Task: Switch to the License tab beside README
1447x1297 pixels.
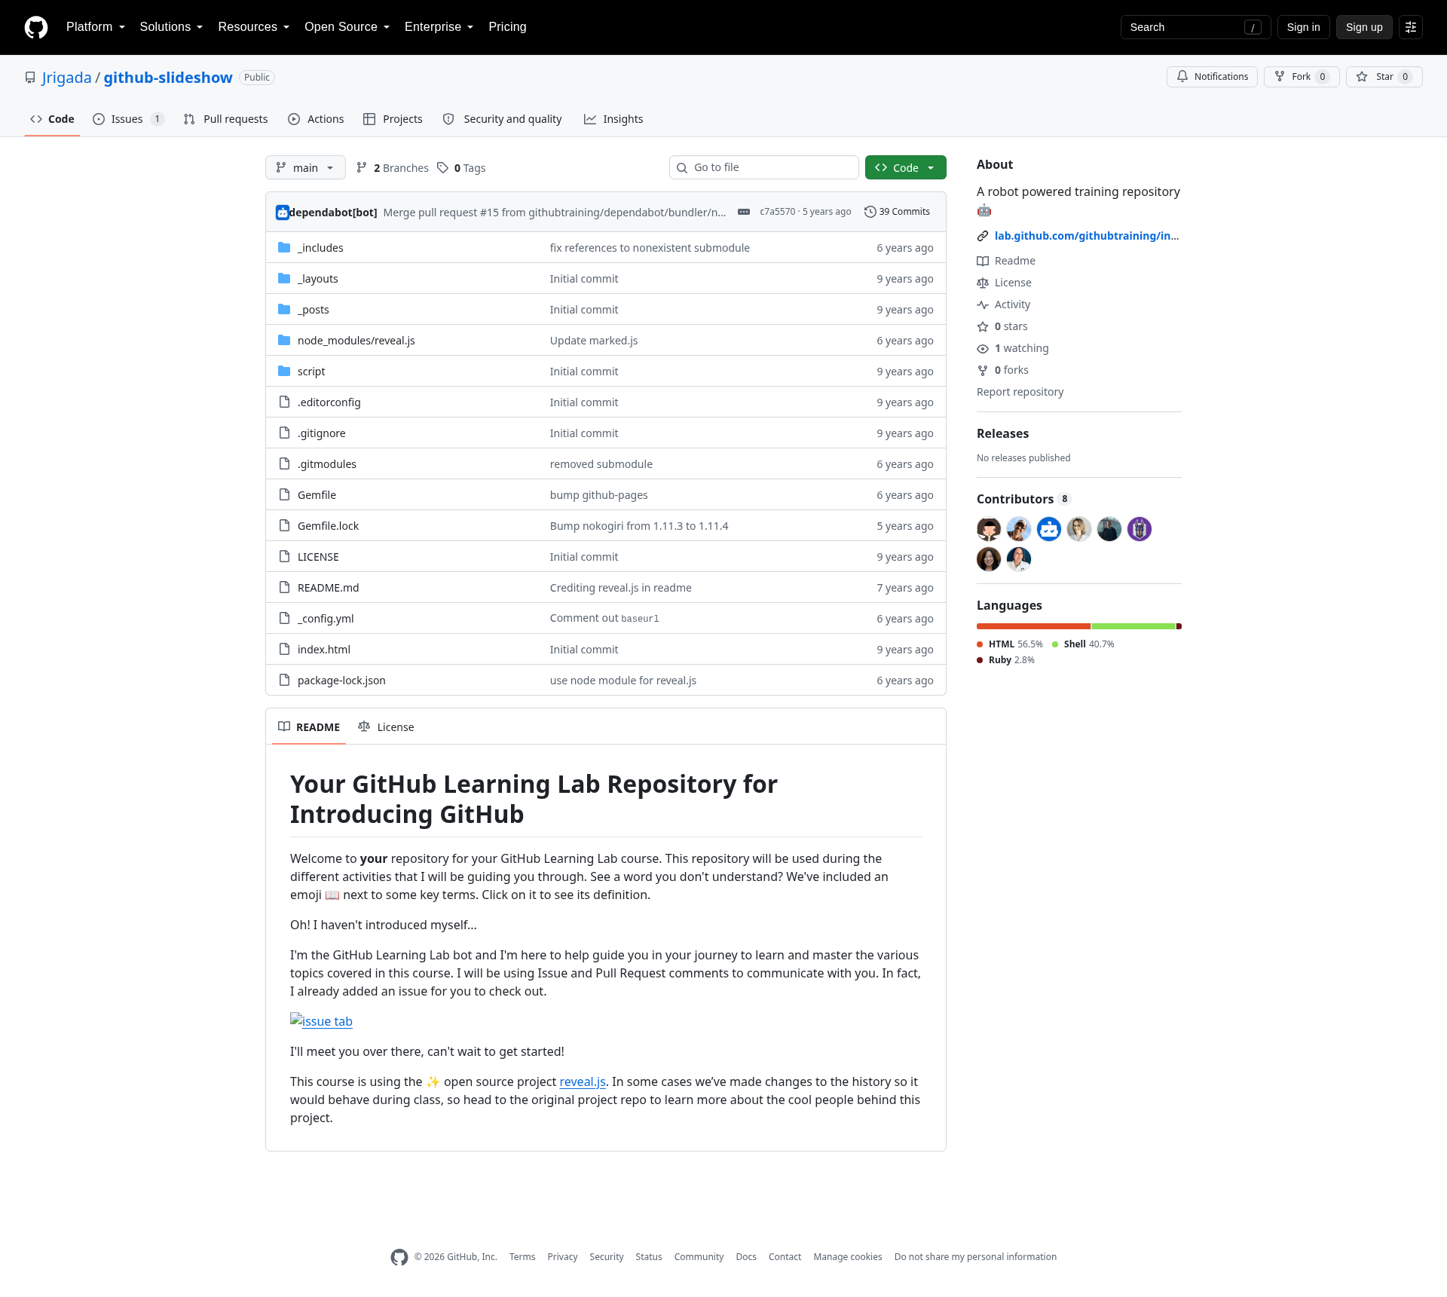Action: click(x=386, y=727)
